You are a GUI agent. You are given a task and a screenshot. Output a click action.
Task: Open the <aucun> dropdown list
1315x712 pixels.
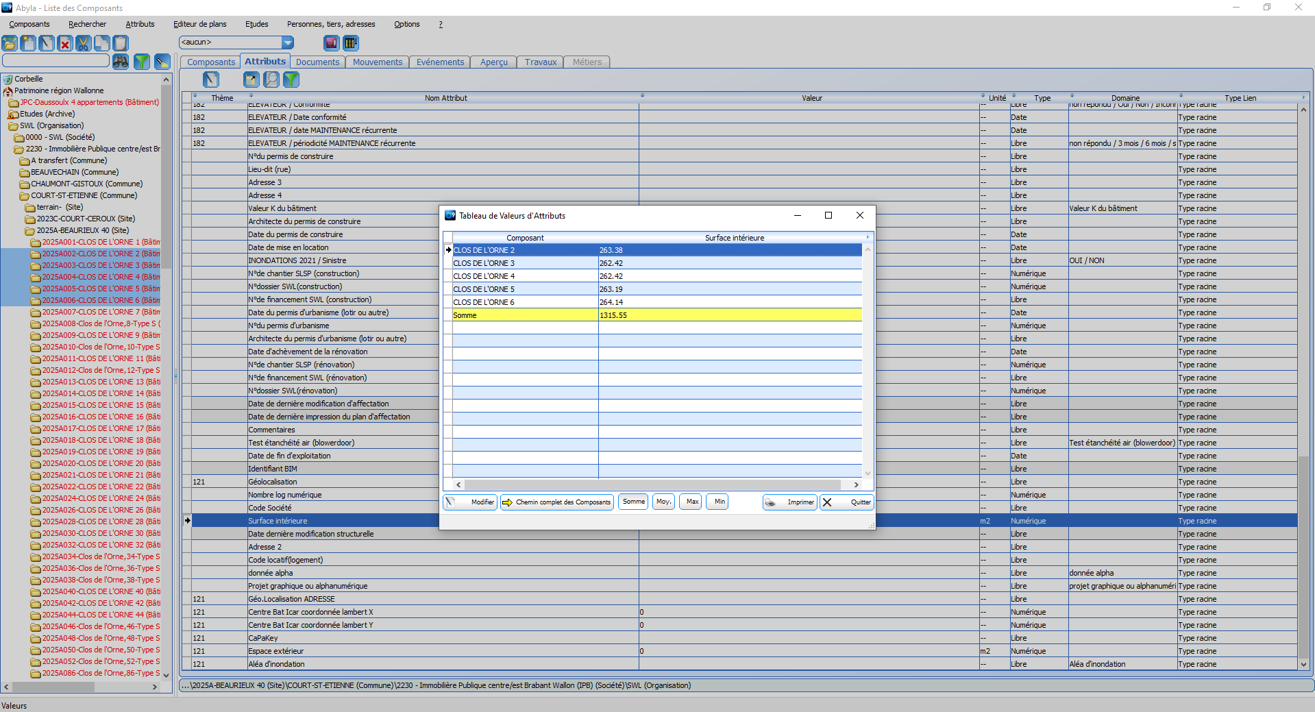point(288,42)
